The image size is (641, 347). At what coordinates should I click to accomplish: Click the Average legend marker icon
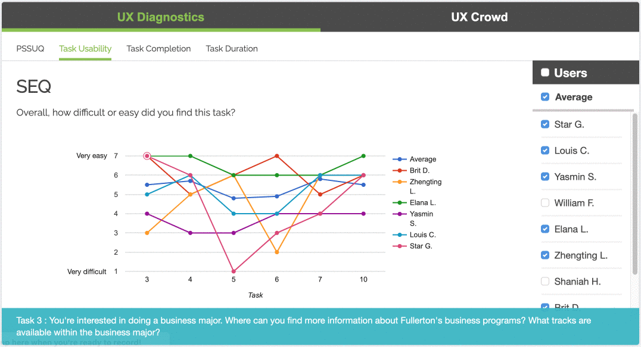(399, 159)
